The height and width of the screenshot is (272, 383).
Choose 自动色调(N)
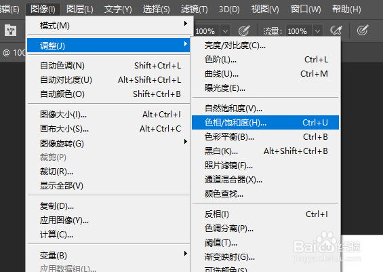point(108,66)
